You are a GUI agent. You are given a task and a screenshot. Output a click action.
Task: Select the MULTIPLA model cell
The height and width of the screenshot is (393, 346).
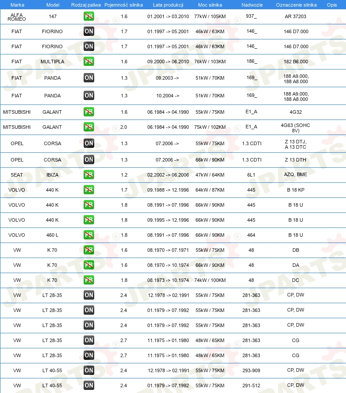[52, 62]
